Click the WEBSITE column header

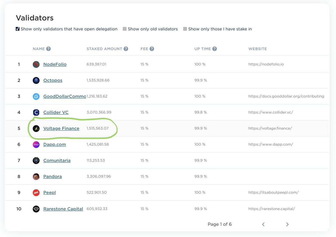258,49
